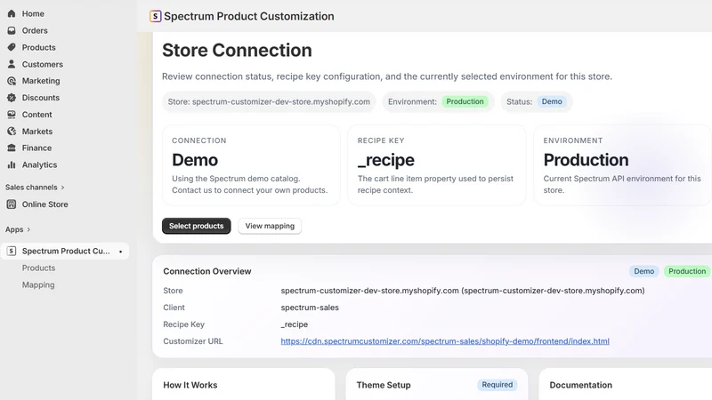Image resolution: width=712 pixels, height=400 pixels.
Task: Click the Marketing target icon
Action: click(x=12, y=81)
